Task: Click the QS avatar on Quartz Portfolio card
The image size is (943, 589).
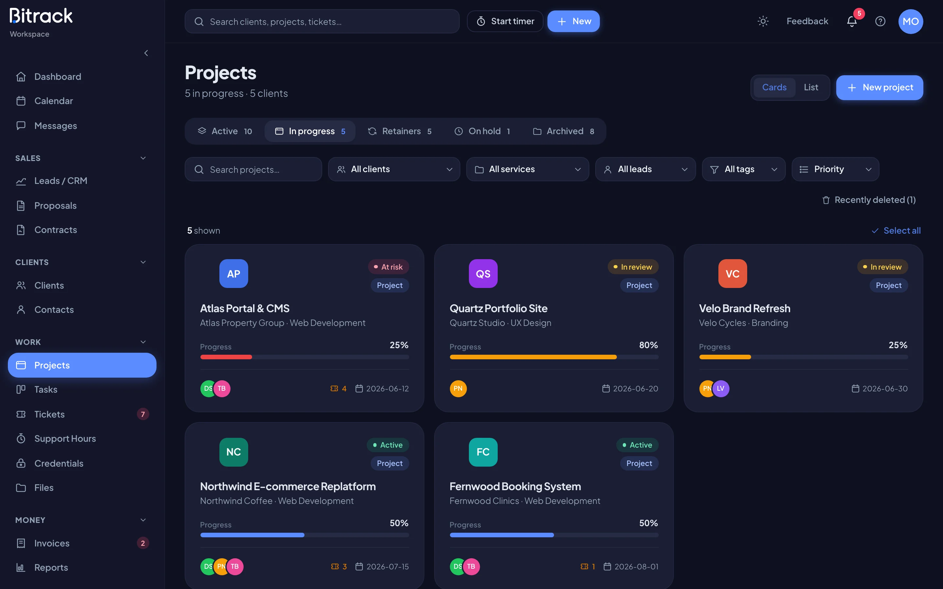Action: coord(483,274)
